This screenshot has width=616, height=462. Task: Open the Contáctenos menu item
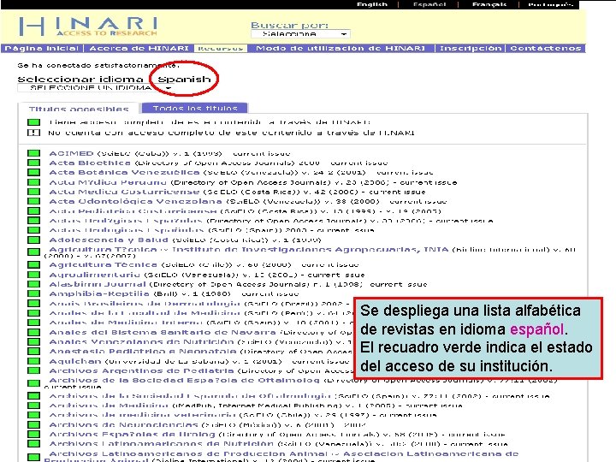[546, 48]
